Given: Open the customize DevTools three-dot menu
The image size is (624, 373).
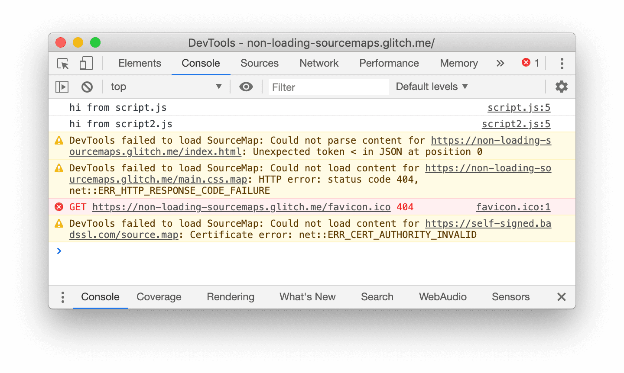Looking at the screenshot, I should click(x=562, y=63).
